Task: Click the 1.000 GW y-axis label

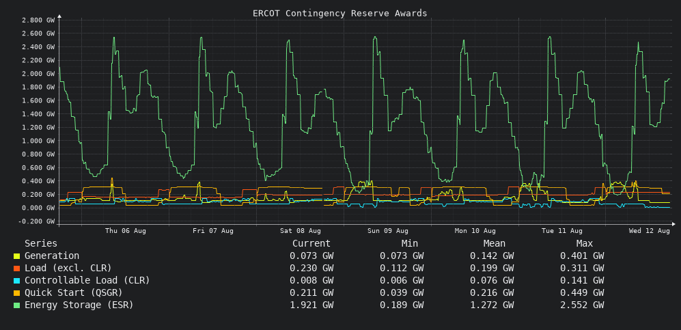Action: (38, 141)
